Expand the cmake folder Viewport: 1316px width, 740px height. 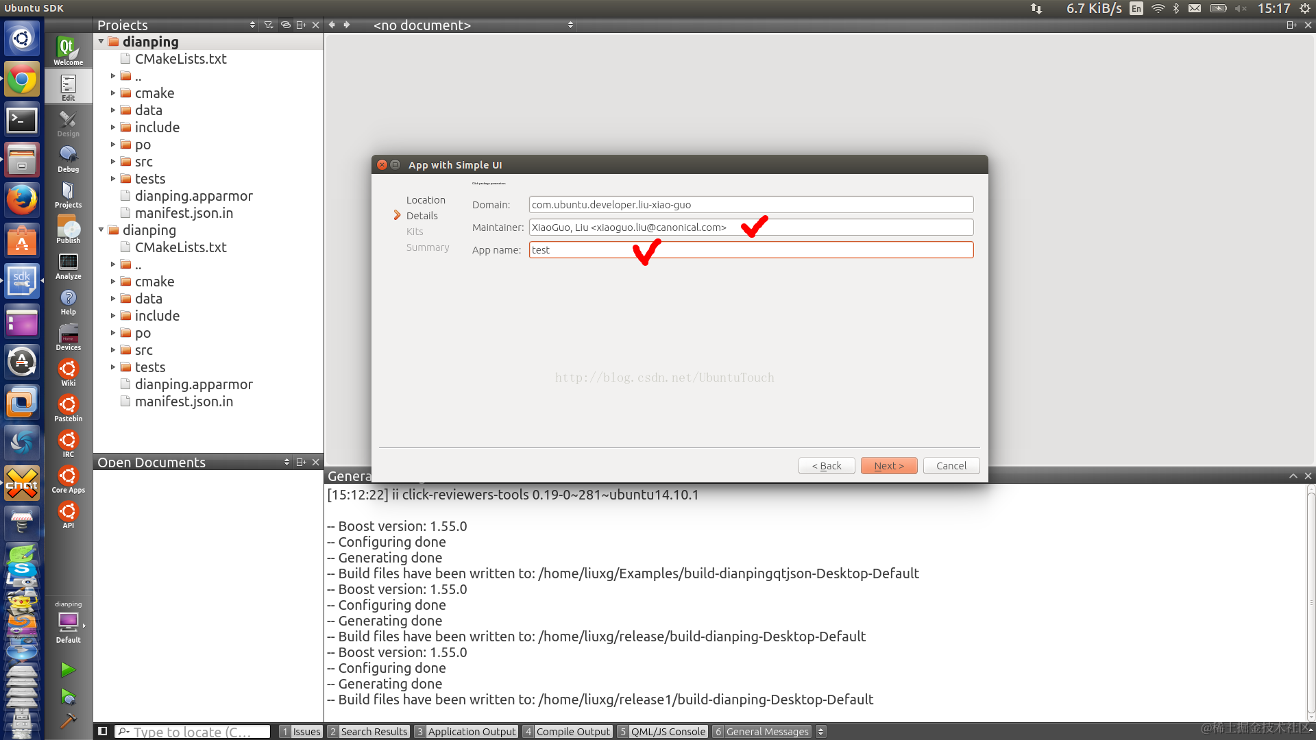[x=113, y=93]
